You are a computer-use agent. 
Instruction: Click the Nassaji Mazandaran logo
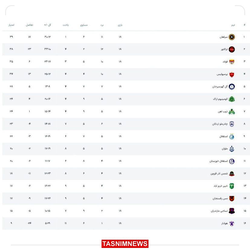[232, 211]
